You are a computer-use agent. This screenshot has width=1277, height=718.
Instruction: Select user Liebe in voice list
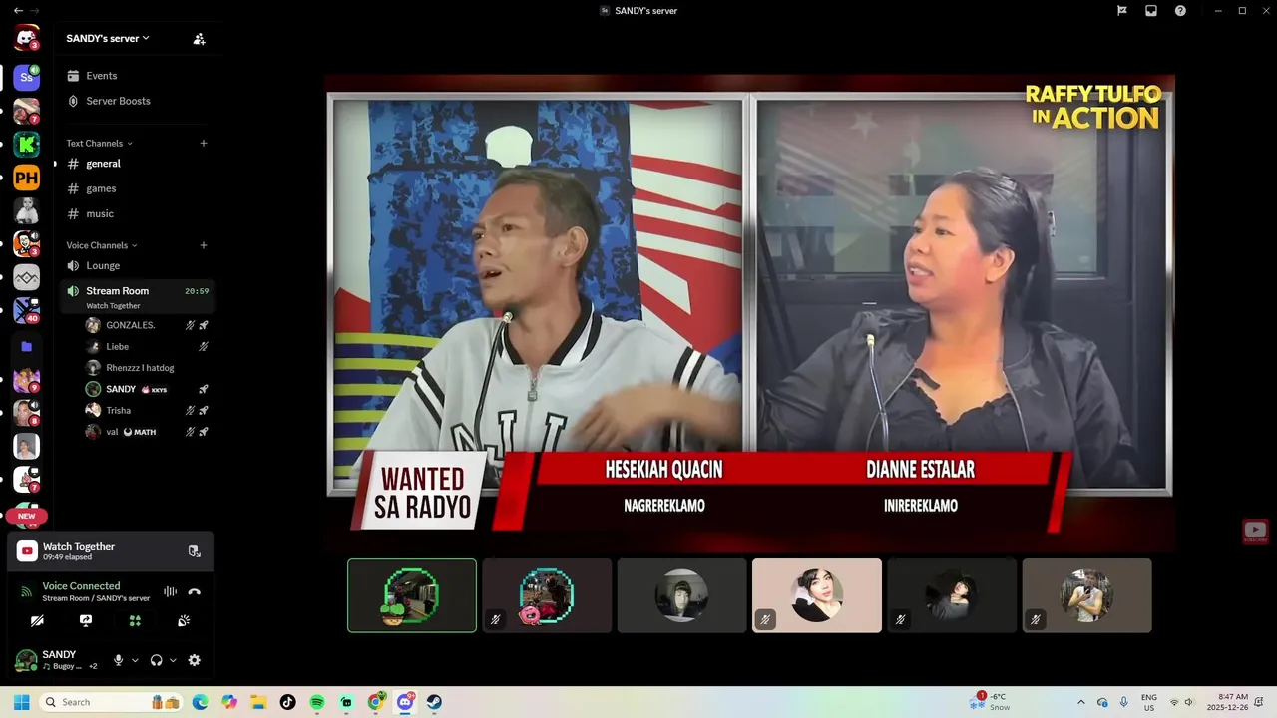(x=148, y=347)
